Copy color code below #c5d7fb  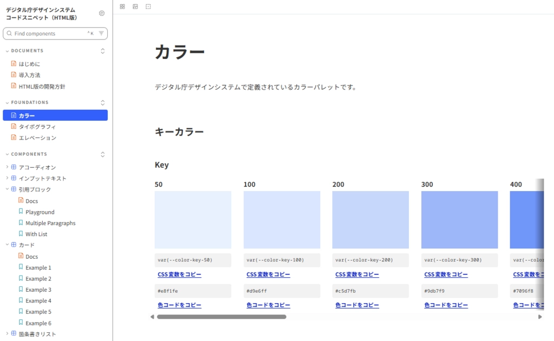[357, 305]
